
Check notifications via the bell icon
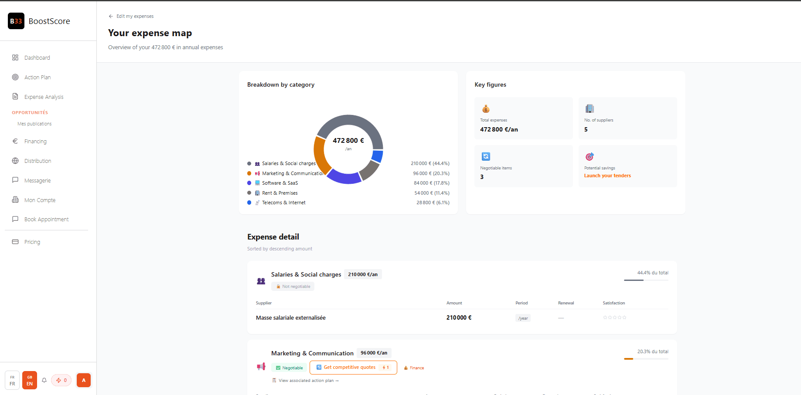tap(44, 380)
